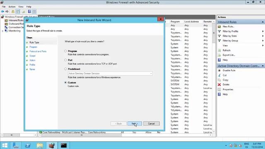
Task: Click the Next button in the wizard
Action: [x=135, y=123]
